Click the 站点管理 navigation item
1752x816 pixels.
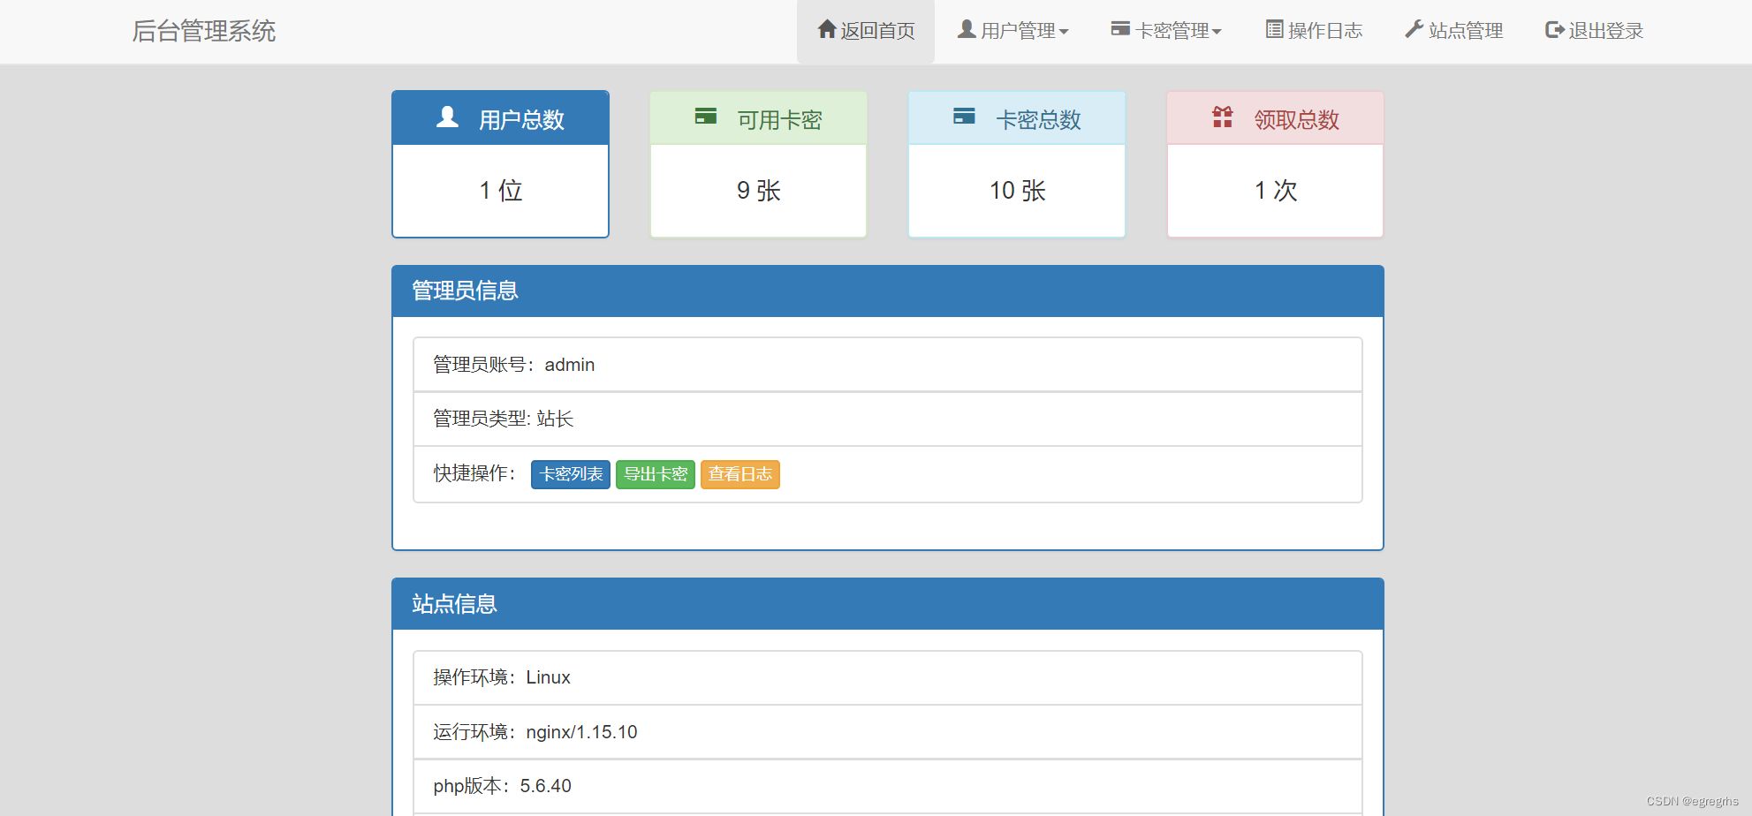(1452, 29)
